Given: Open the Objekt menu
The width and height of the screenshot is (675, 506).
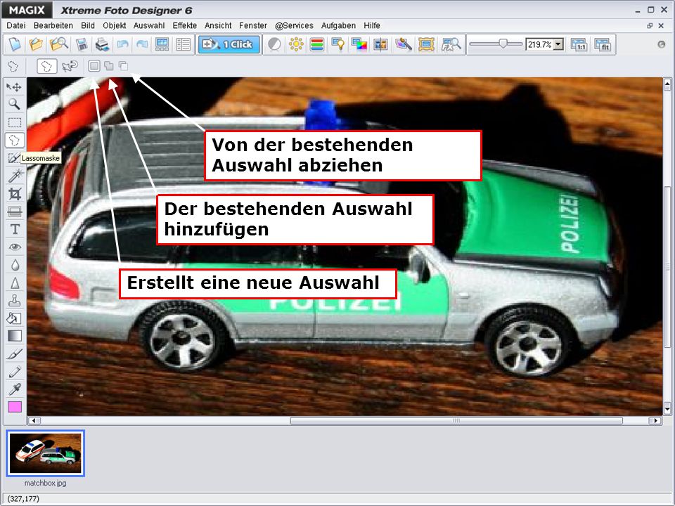Looking at the screenshot, I should [x=115, y=26].
